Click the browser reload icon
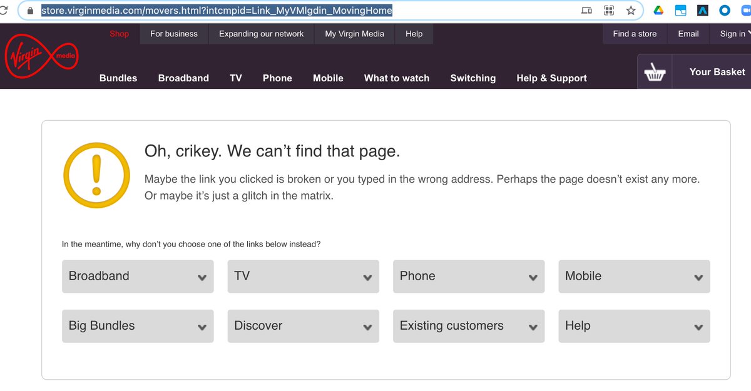The image size is (751, 391). (3, 11)
